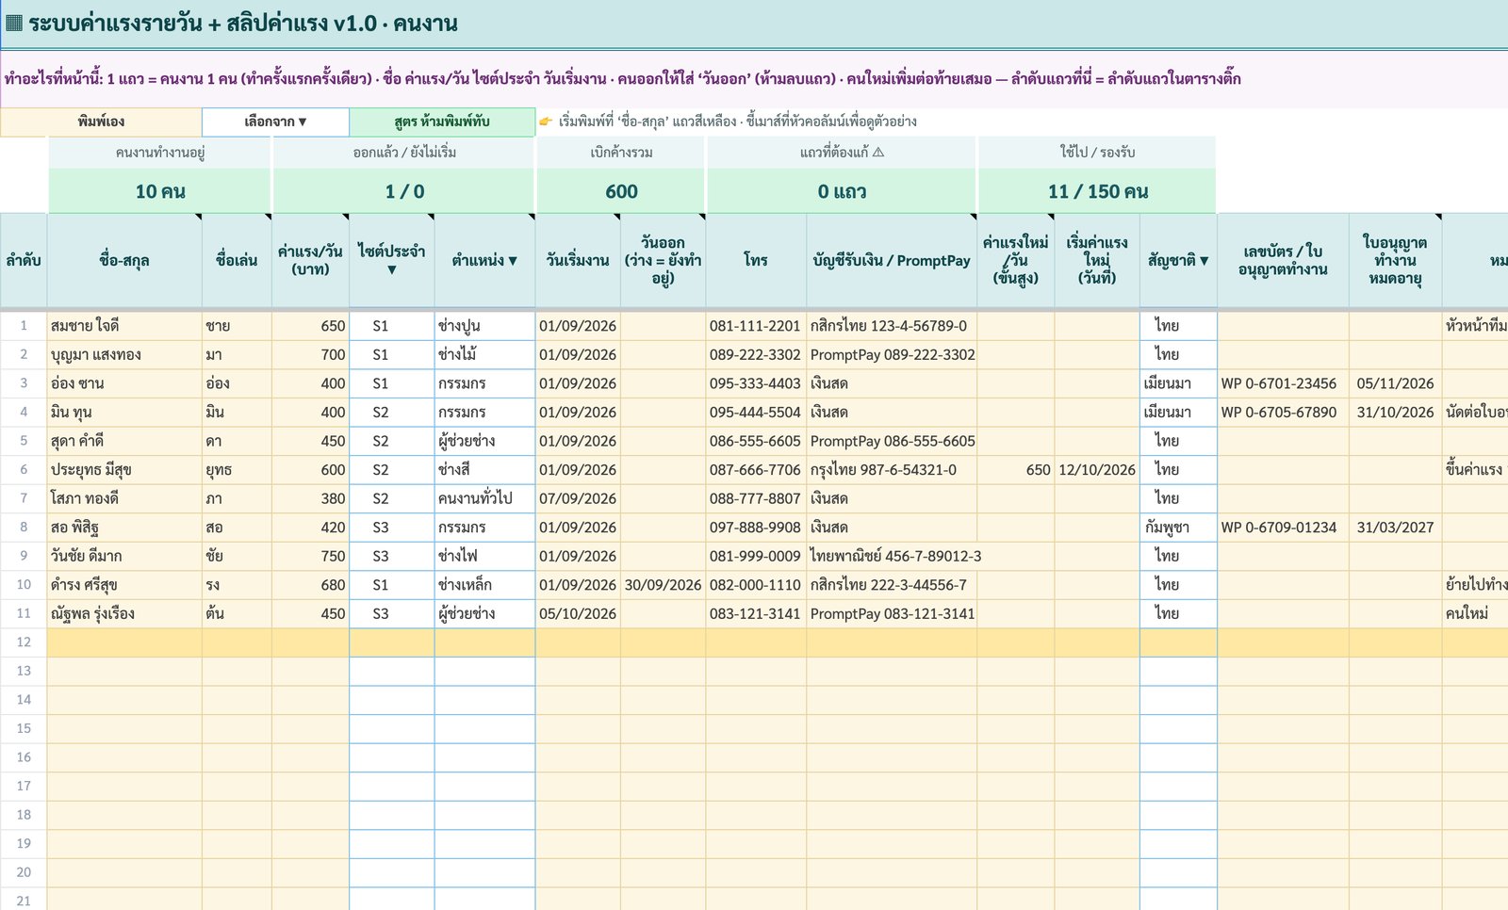
Task: Click the 10 คน active workers summary
Action: [x=160, y=191]
